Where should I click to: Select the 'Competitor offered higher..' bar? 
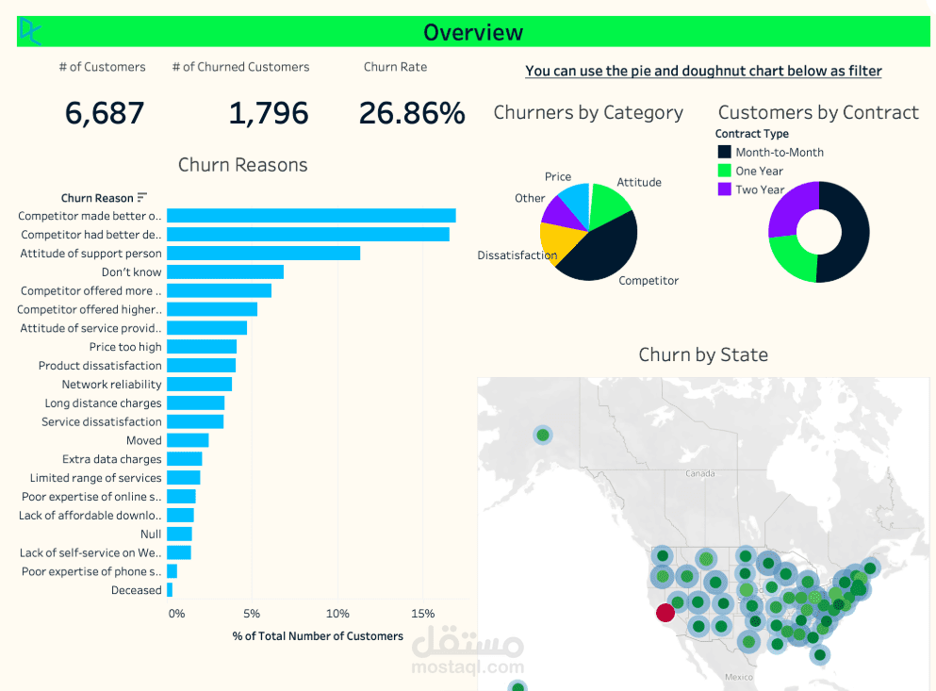click(x=212, y=309)
